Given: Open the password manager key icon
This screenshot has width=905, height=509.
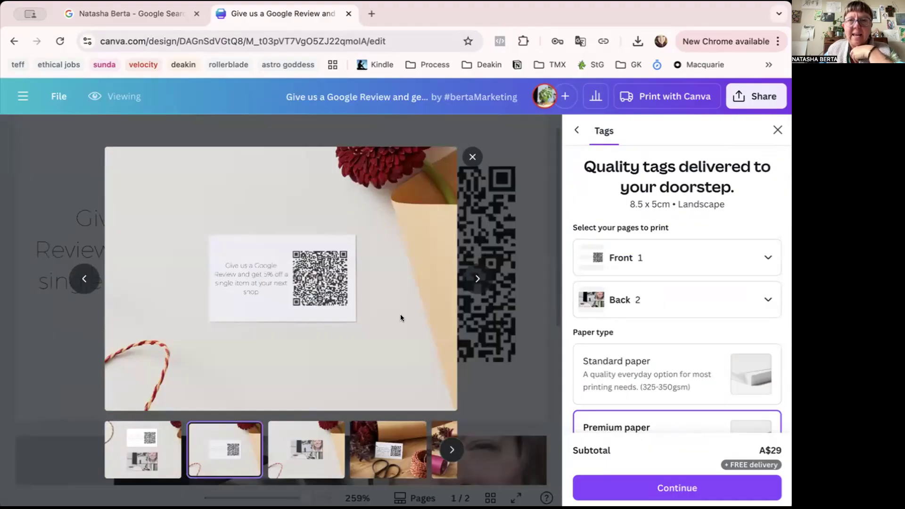Looking at the screenshot, I should [x=557, y=41].
